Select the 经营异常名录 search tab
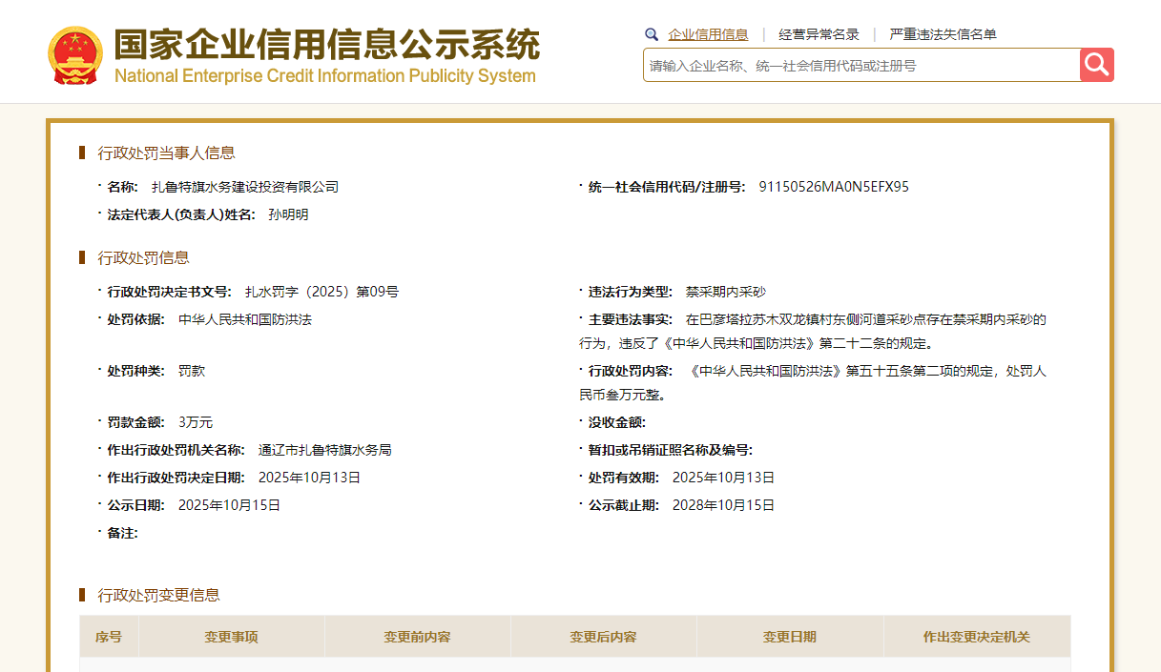This screenshot has width=1161, height=672. tap(819, 34)
